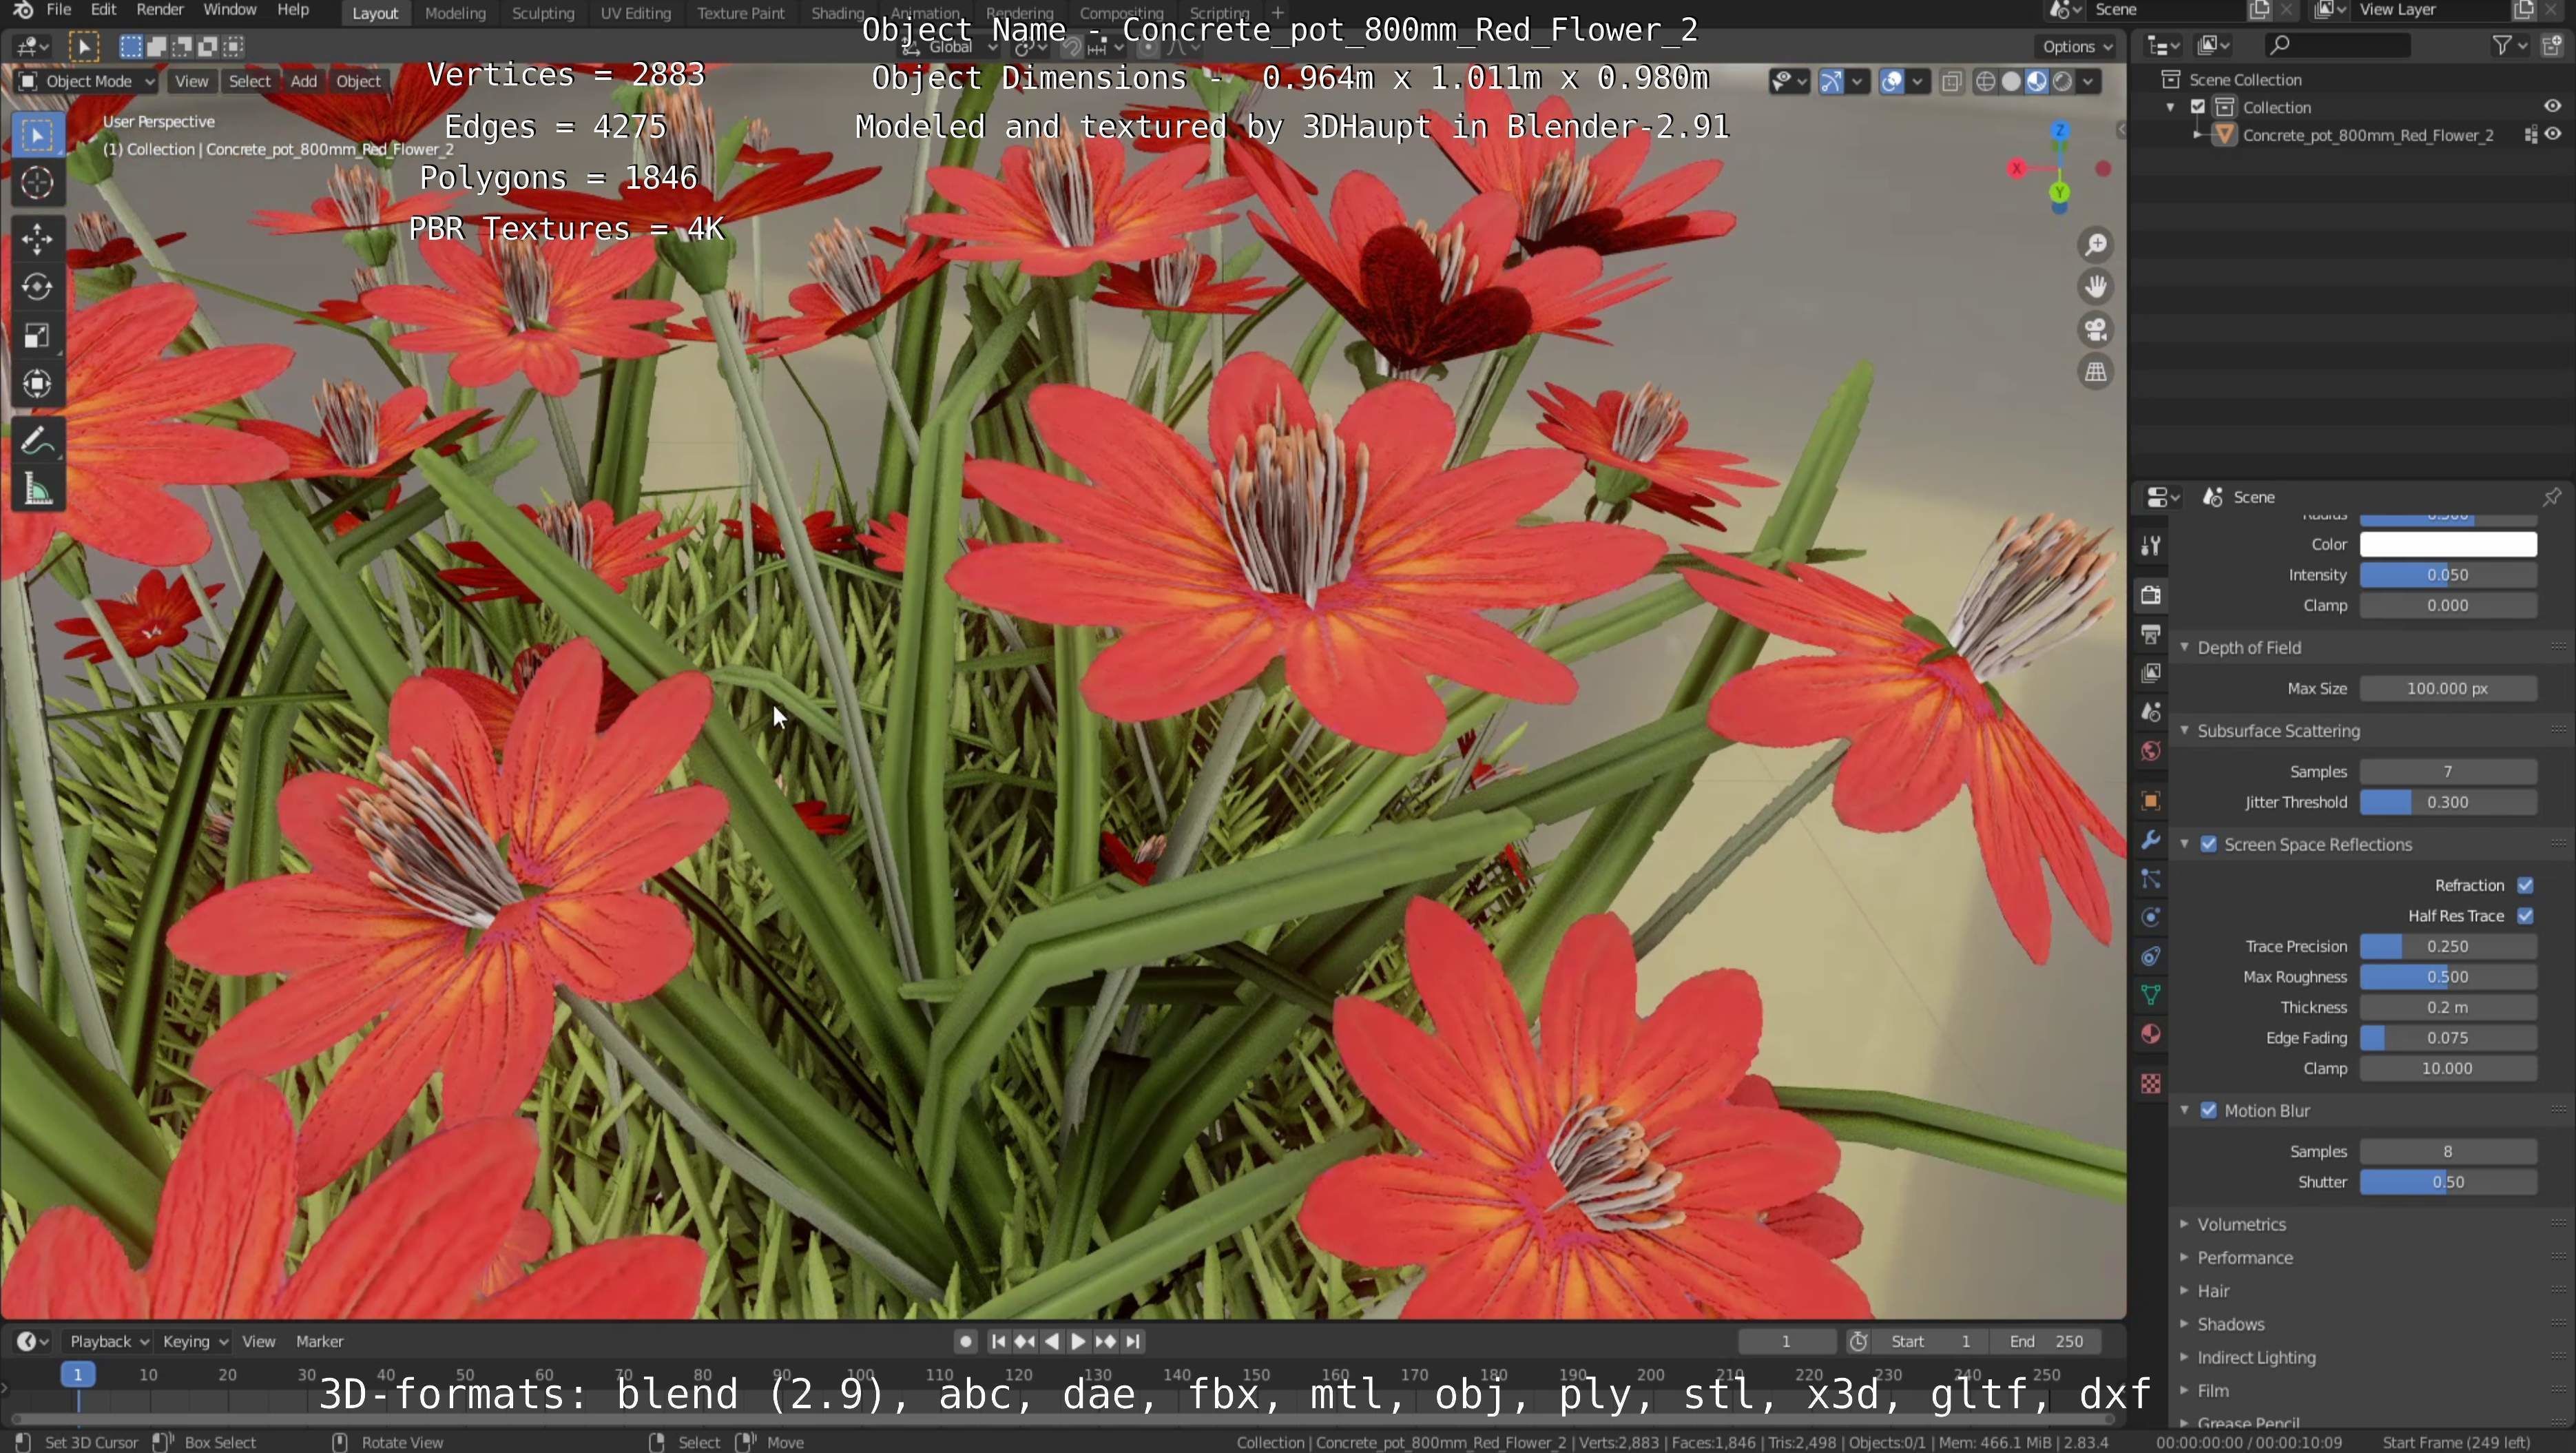This screenshot has height=1453, width=2576.
Task: Open the Physics properties tab
Action: pos(2151,917)
